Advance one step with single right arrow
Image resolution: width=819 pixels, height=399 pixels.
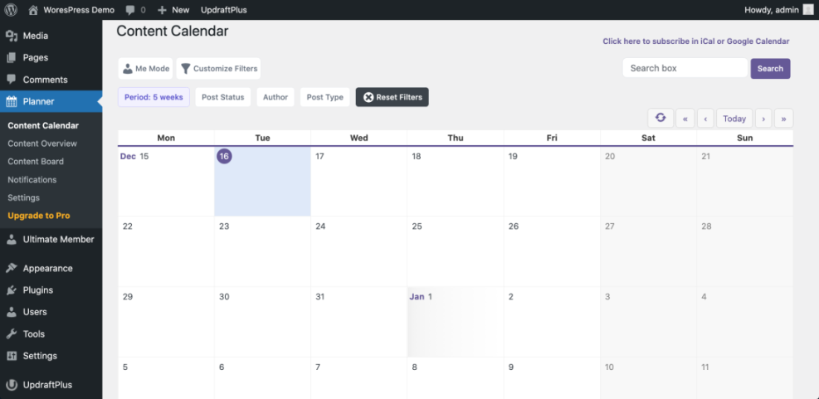(x=763, y=119)
